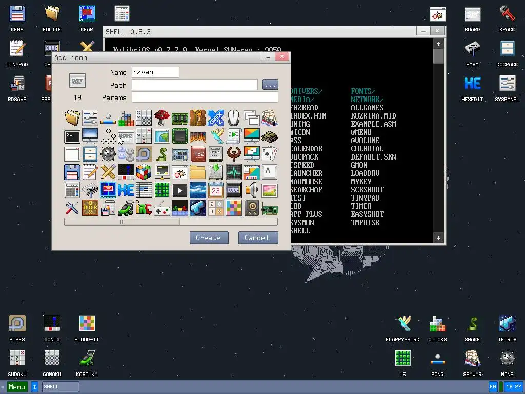Click the Create button in Add icon

(209, 238)
